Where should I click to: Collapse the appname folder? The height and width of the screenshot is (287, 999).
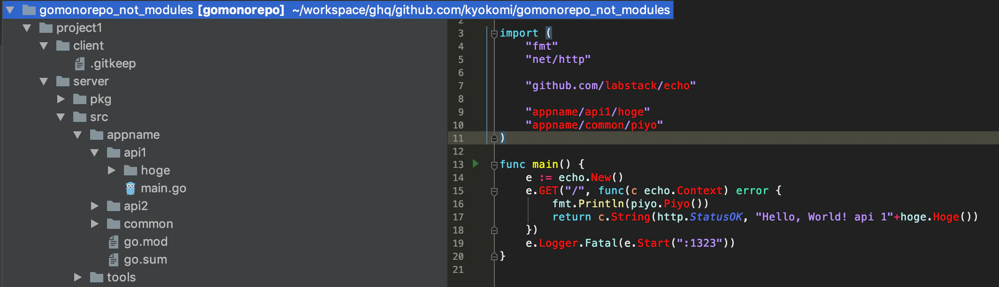[77, 135]
